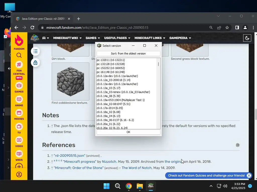Click the page protection lock icon
This screenshot has width=257, height=192.
coord(35,63)
